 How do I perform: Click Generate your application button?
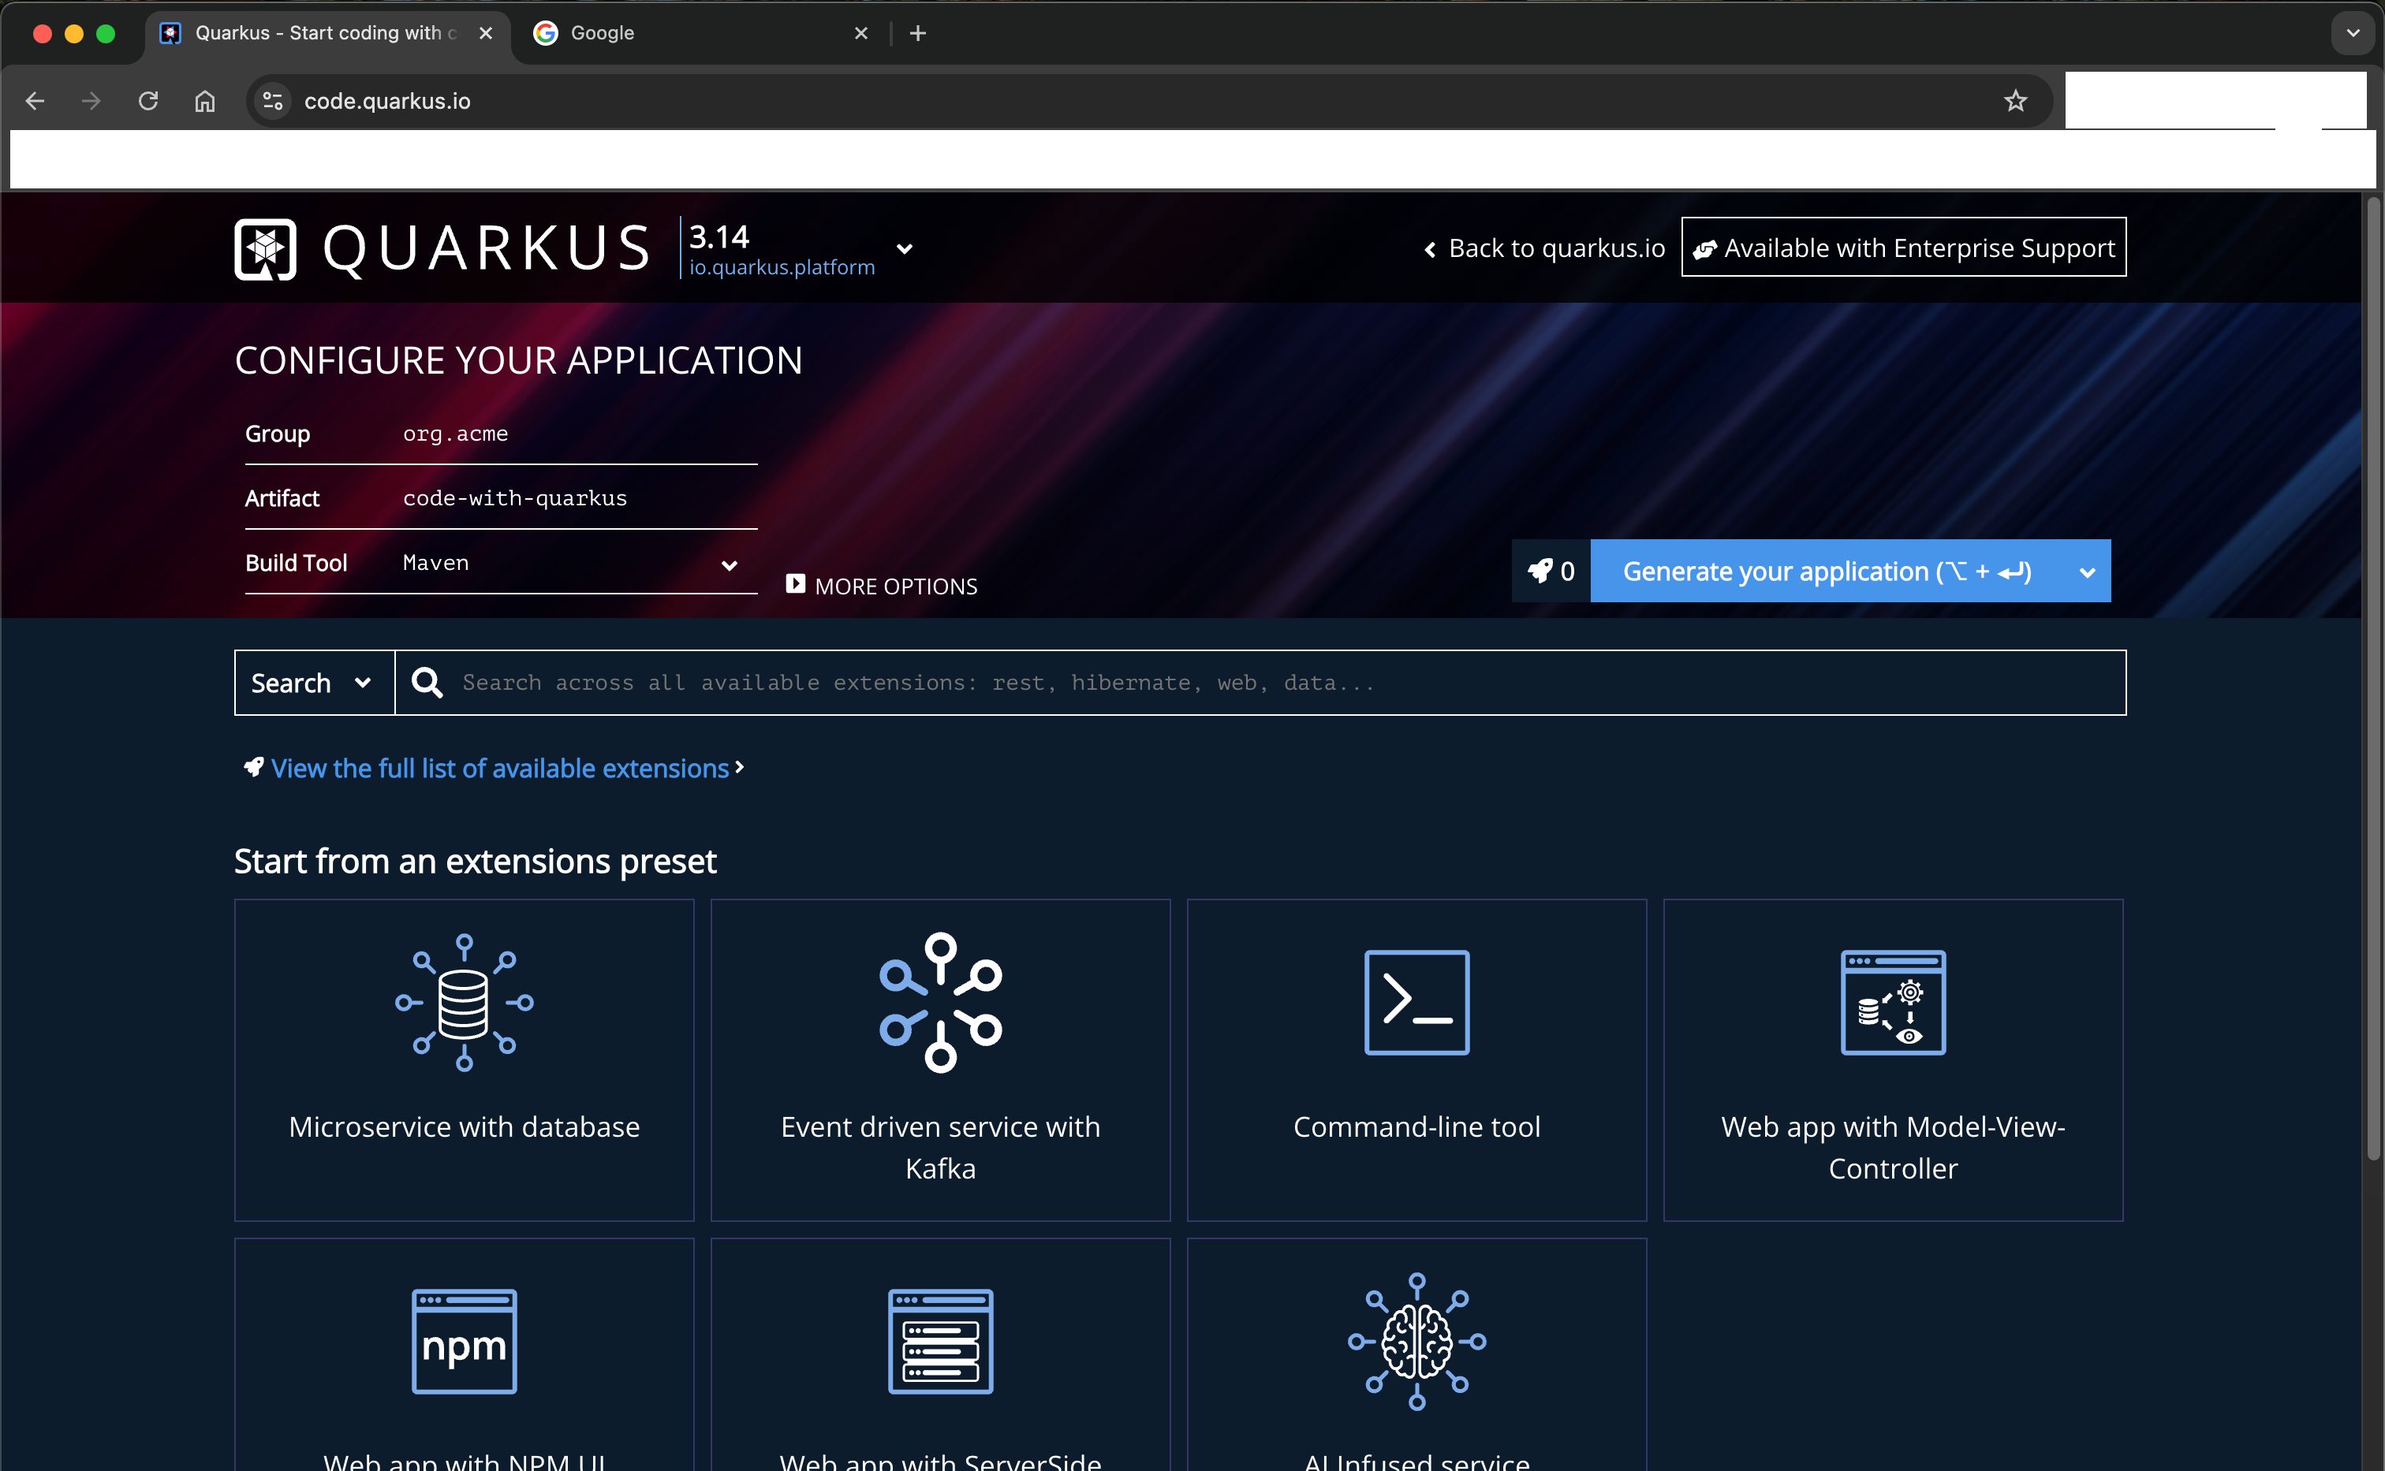1827,571
